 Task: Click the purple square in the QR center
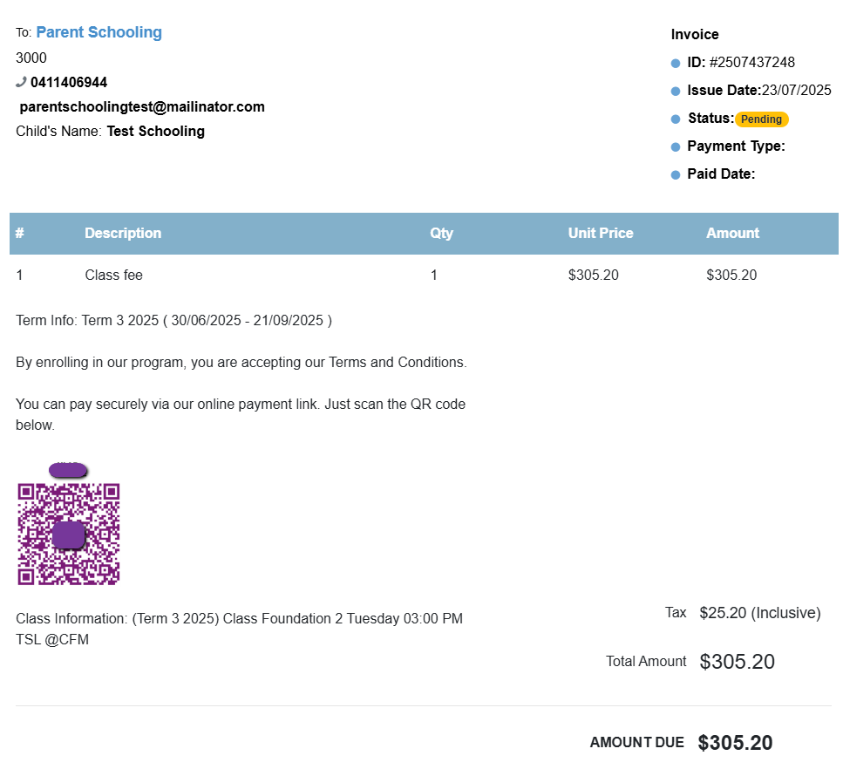click(x=68, y=534)
